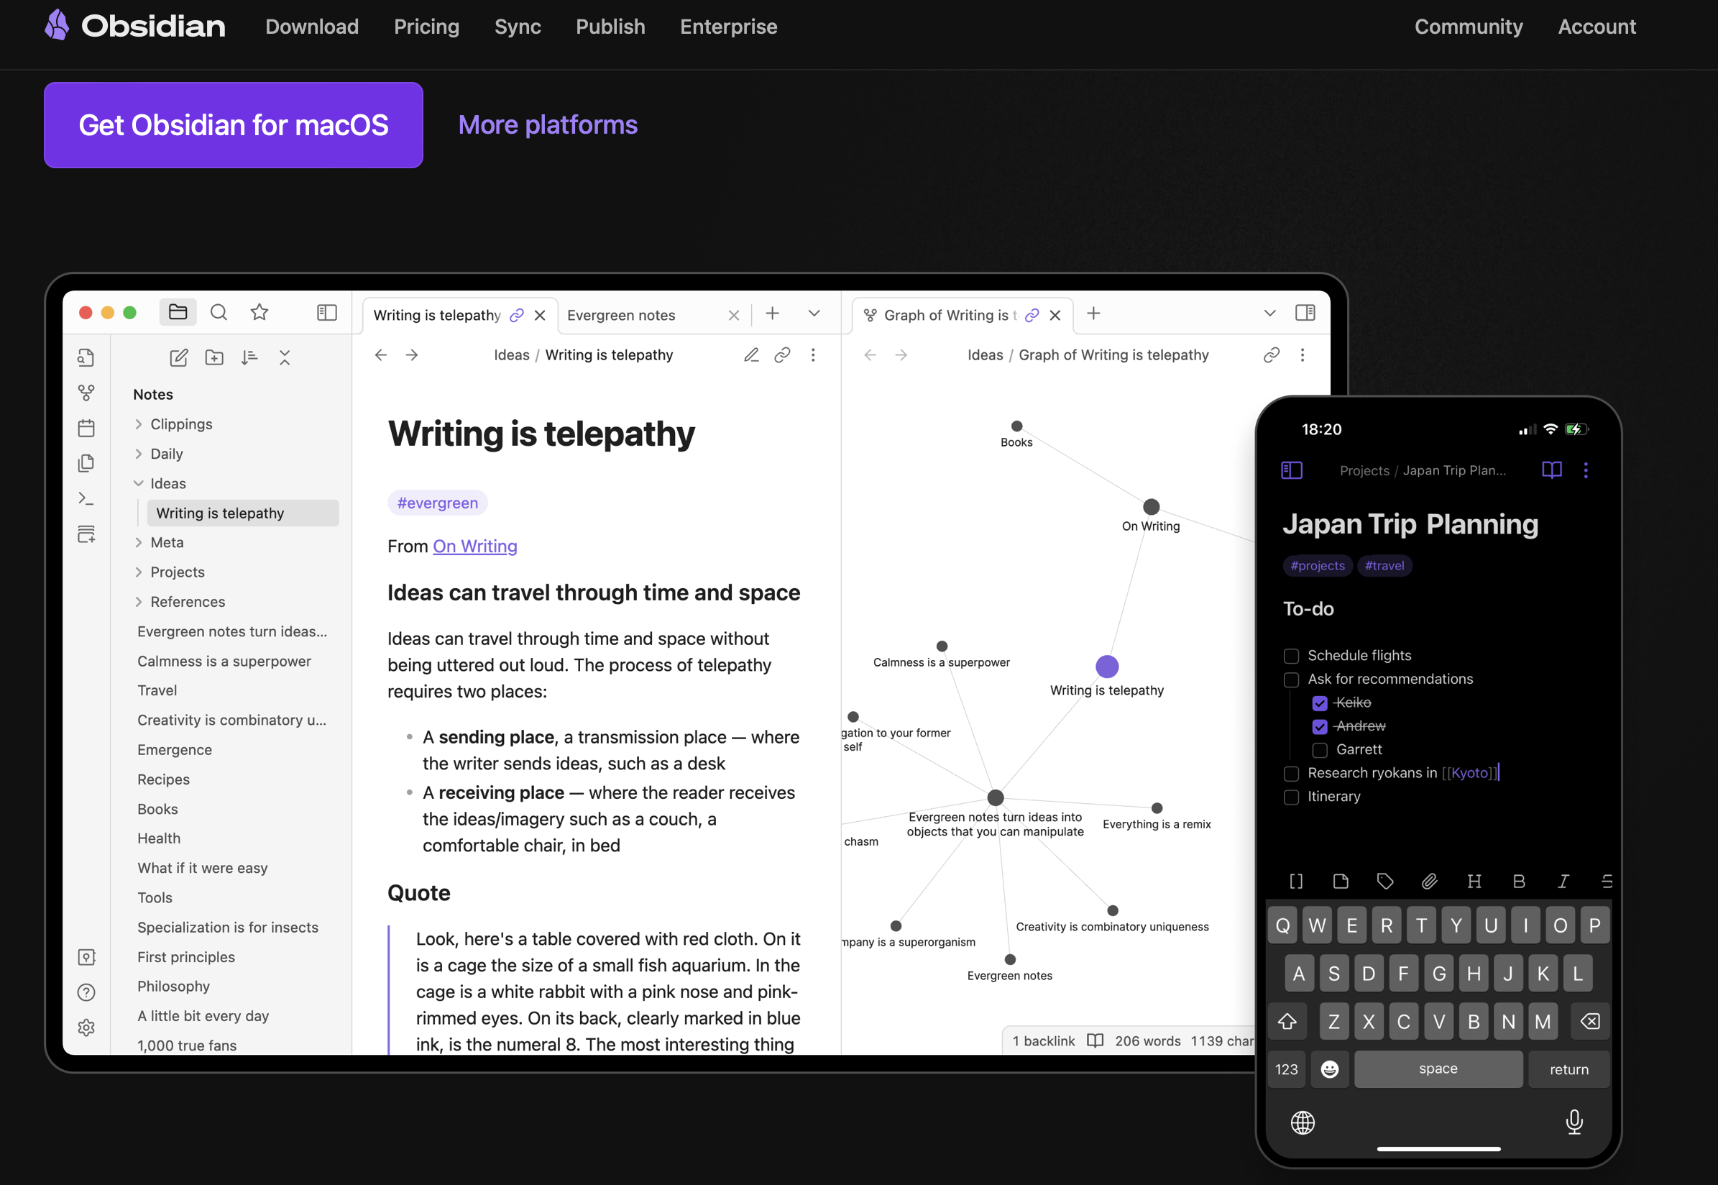Open the Enterprise page in navigation

point(729,27)
